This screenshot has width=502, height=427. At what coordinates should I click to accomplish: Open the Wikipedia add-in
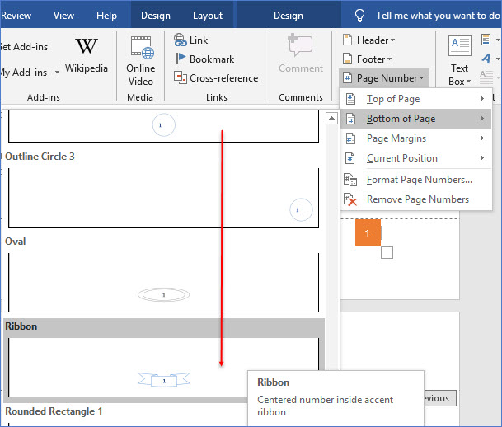(x=87, y=55)
